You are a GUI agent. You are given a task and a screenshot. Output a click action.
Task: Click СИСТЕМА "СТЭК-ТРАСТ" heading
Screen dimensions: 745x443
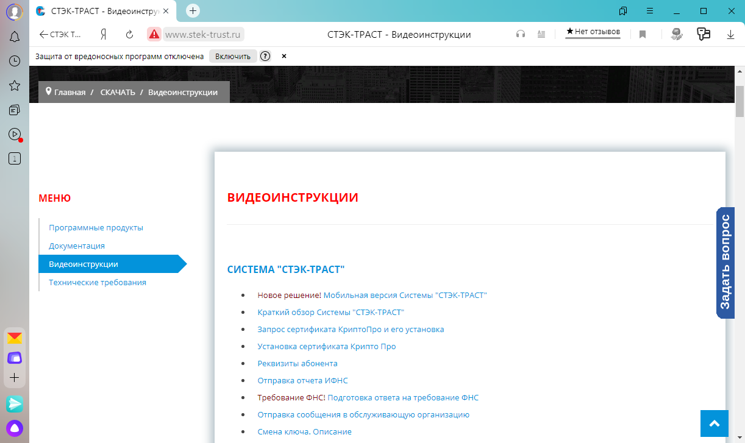286,269
